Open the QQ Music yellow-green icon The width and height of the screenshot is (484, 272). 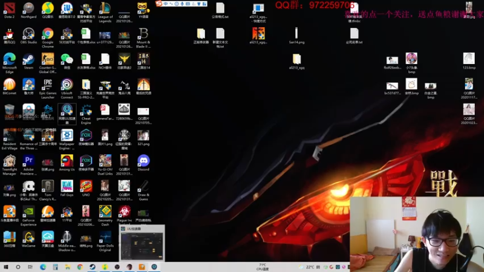pyautogui.click(x=48, y=10)
